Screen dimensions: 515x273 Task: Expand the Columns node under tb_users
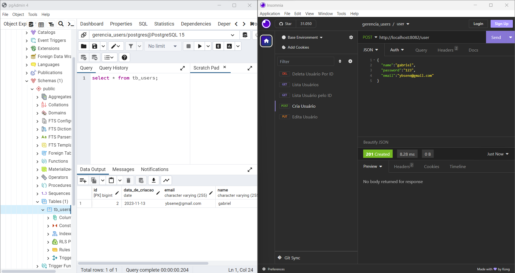(x=49, y=218)
